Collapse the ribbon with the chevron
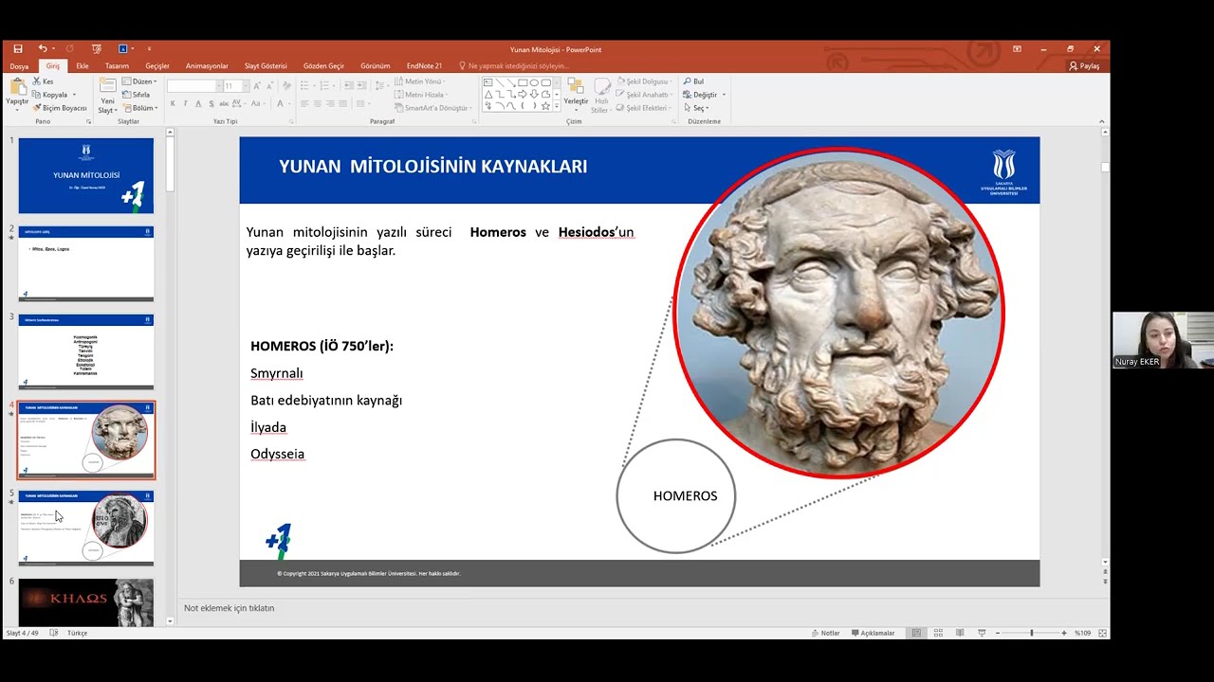The height and width of the screenshot is (682, 1214). click(1101, 121)
